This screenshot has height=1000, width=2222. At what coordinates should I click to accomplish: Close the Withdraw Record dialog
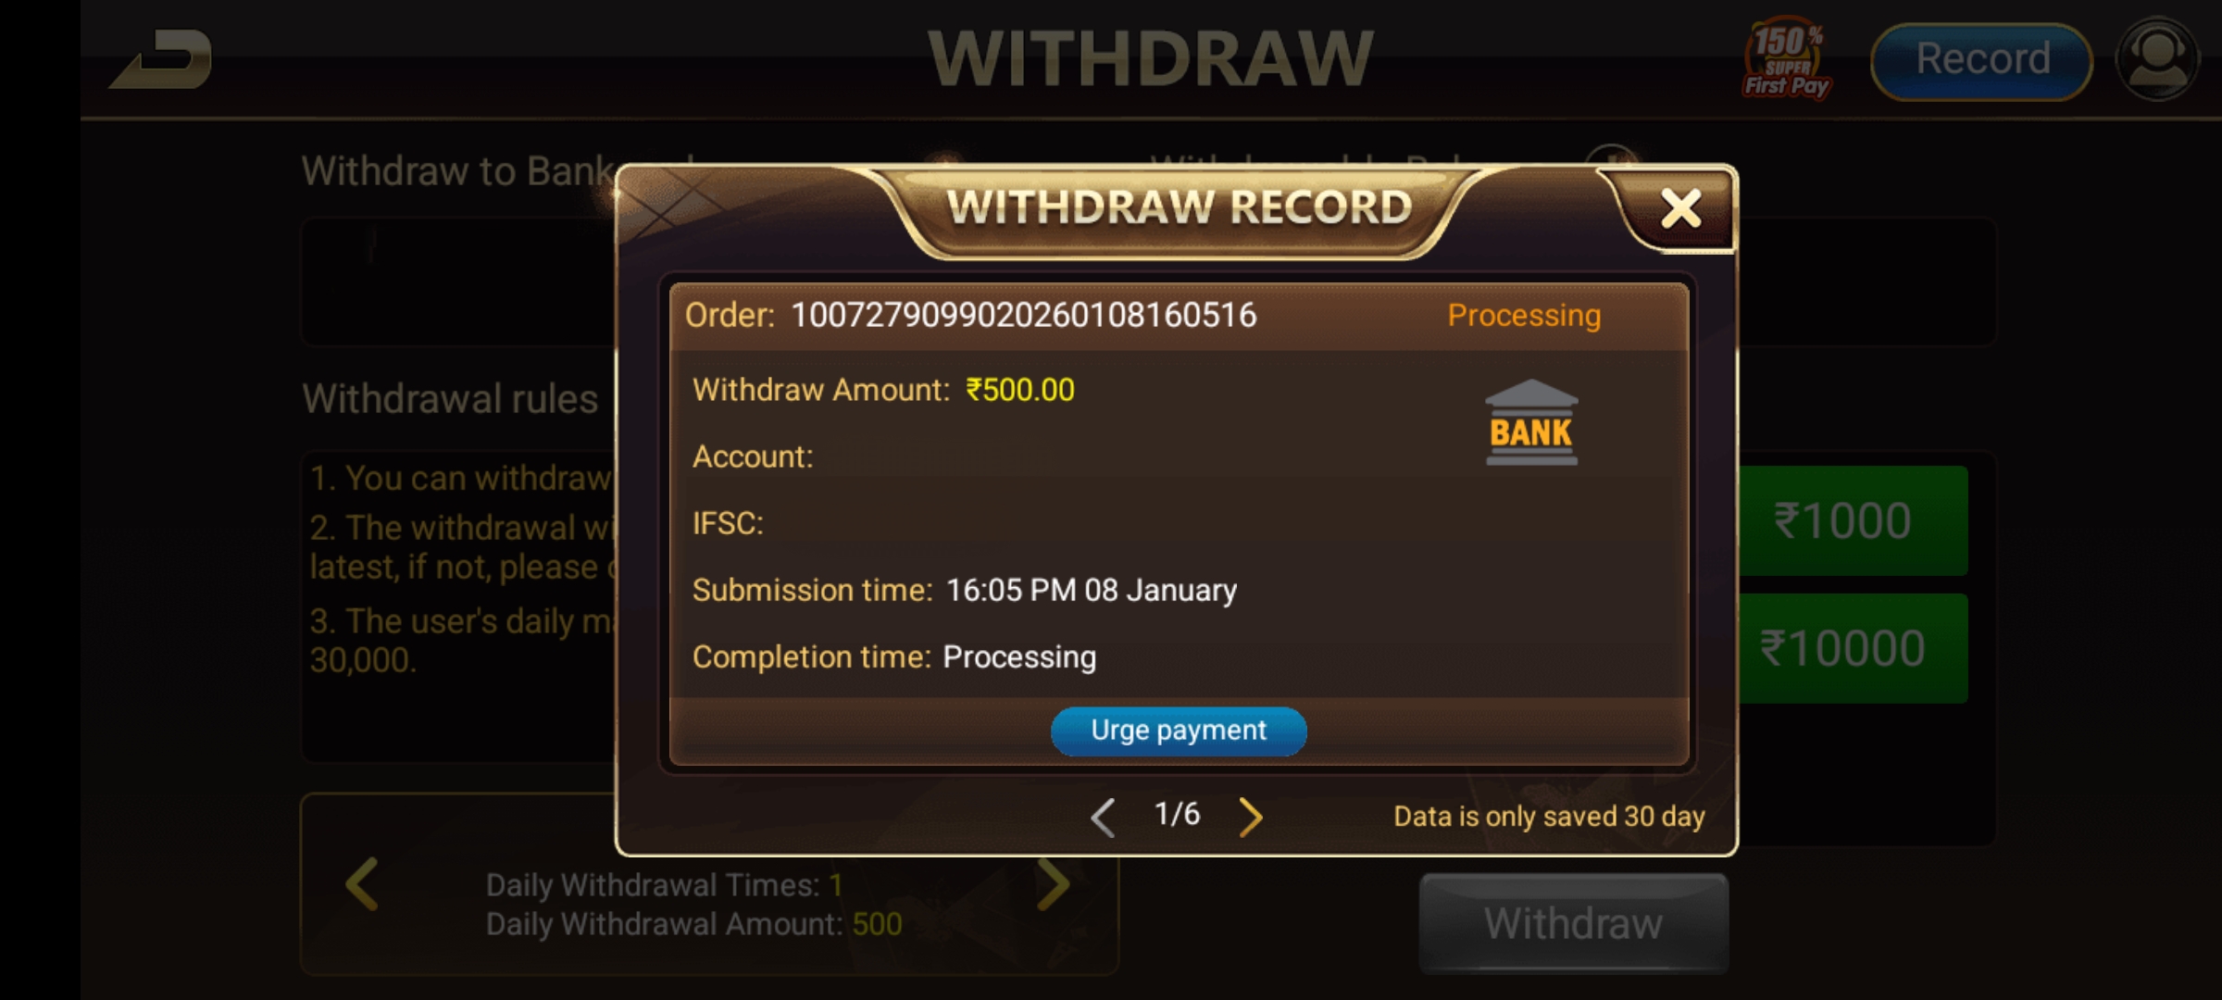coord(1680,208)
